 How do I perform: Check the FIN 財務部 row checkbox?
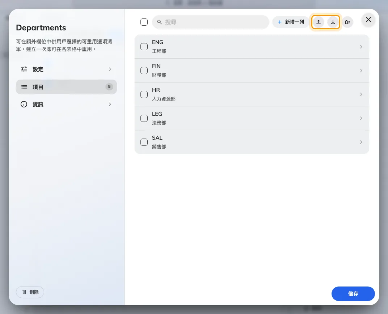144,71
